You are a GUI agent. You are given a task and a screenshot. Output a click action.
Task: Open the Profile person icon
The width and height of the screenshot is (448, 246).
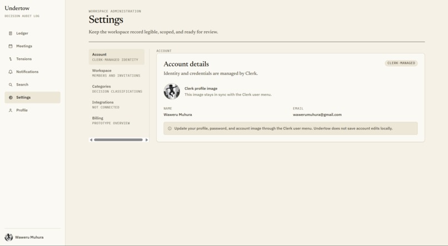point(11,111)
